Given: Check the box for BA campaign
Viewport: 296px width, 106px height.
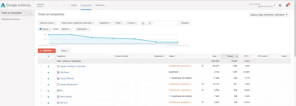Looking at the screenshot, I should 41,90.
